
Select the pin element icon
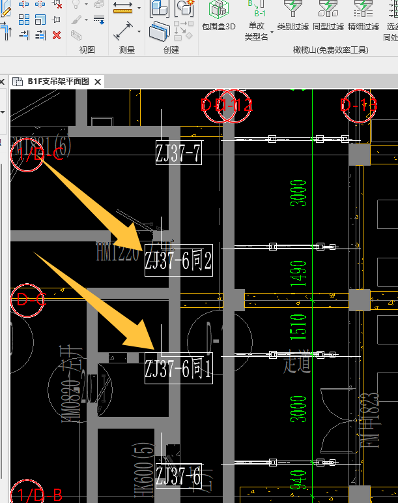click(x=57, y=20)
